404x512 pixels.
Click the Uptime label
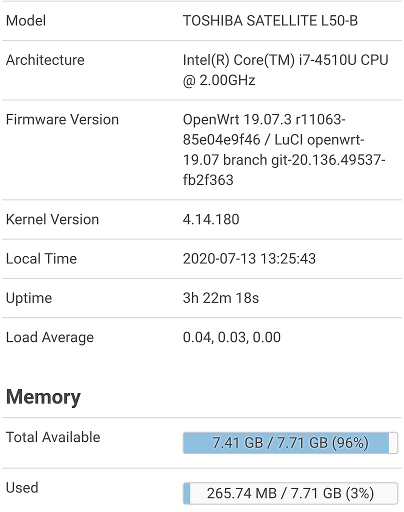28,297
